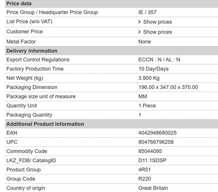Screen dimensions: 218x192
Task: Click the Country of origin label
Action: (x=26, y=188)
